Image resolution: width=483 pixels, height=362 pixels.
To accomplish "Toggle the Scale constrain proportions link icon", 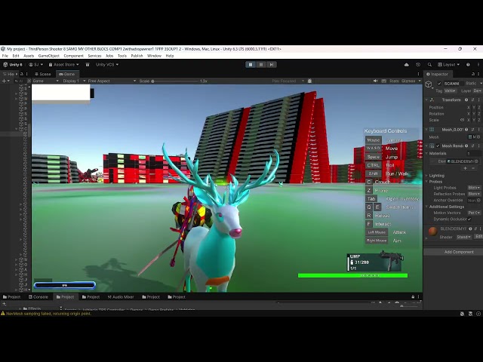I will click(462, 120).
